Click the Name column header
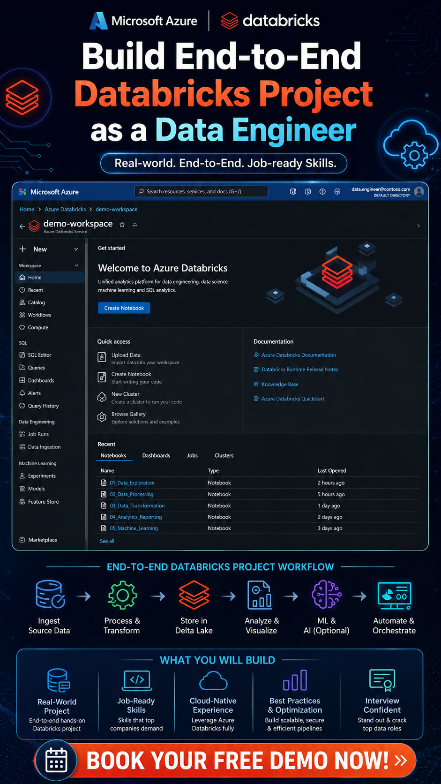 [x=107, y=471]
